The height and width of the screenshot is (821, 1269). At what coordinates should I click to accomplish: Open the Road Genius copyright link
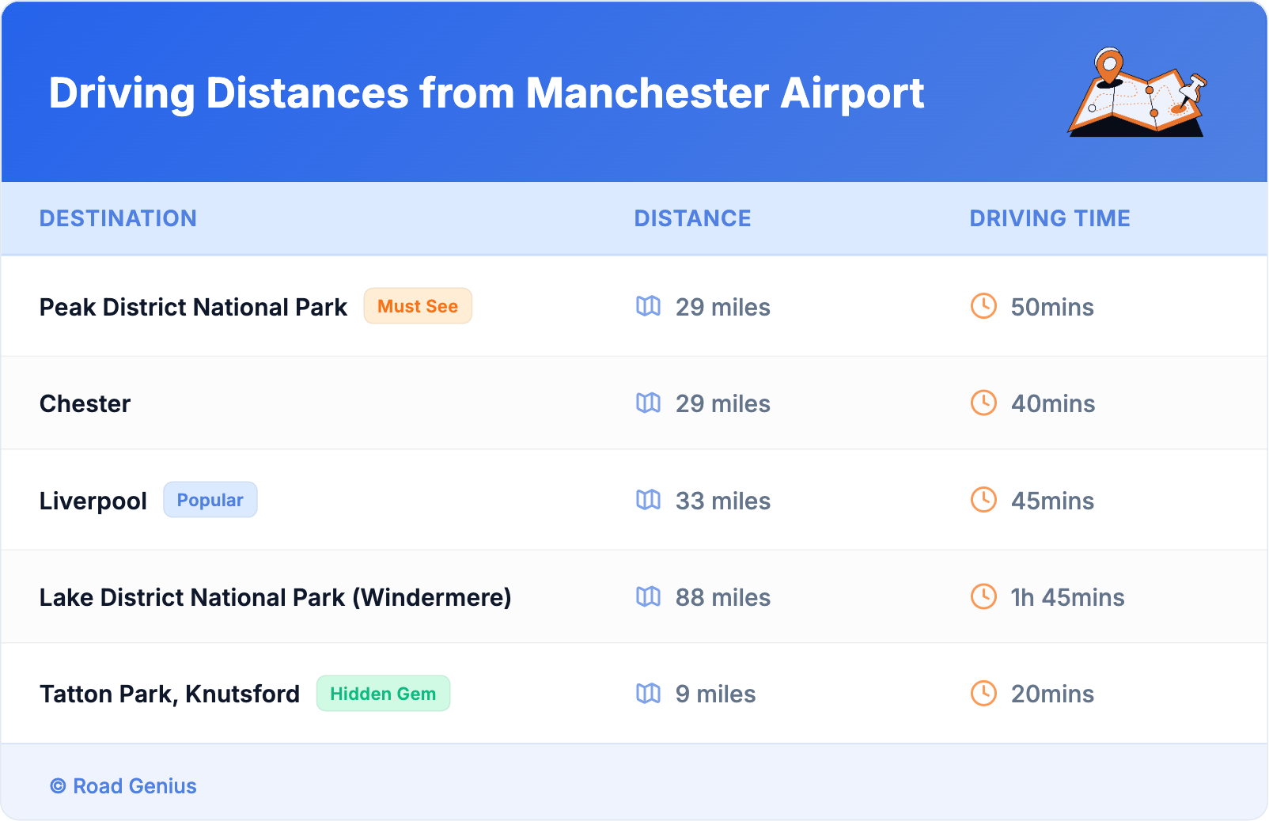pyautogui.click(x=123, y=786)
